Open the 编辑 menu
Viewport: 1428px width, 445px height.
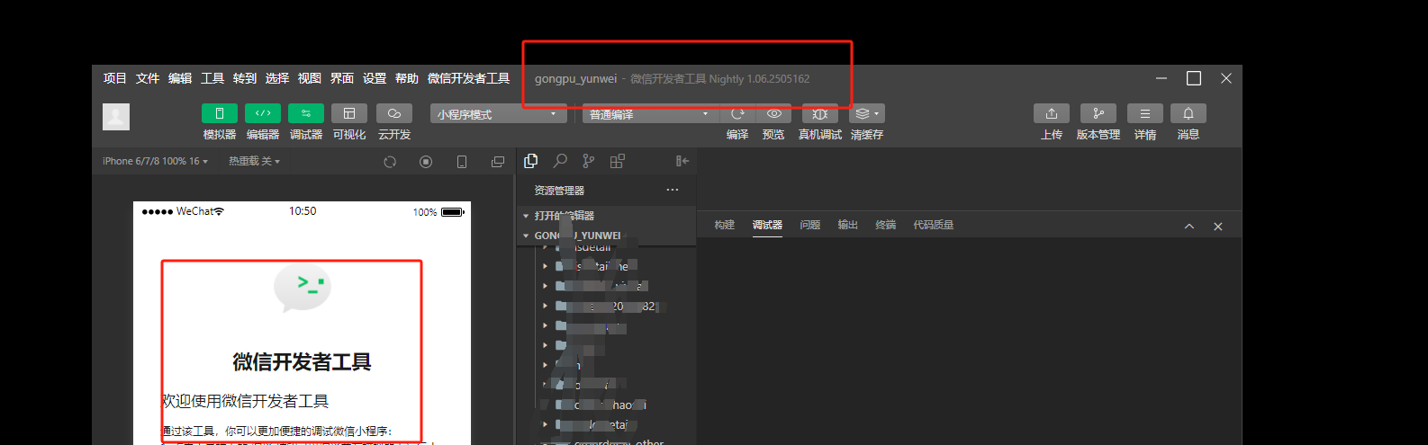tap(180, 79)
